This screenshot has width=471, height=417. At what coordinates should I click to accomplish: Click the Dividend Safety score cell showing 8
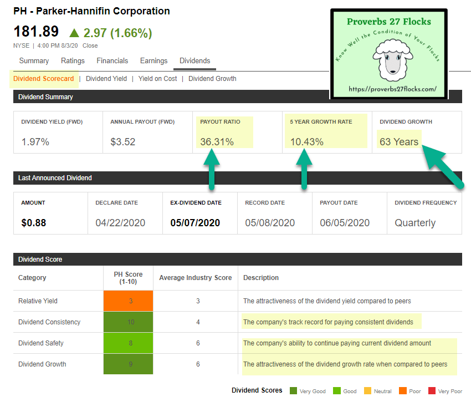[x=131, y=343]
